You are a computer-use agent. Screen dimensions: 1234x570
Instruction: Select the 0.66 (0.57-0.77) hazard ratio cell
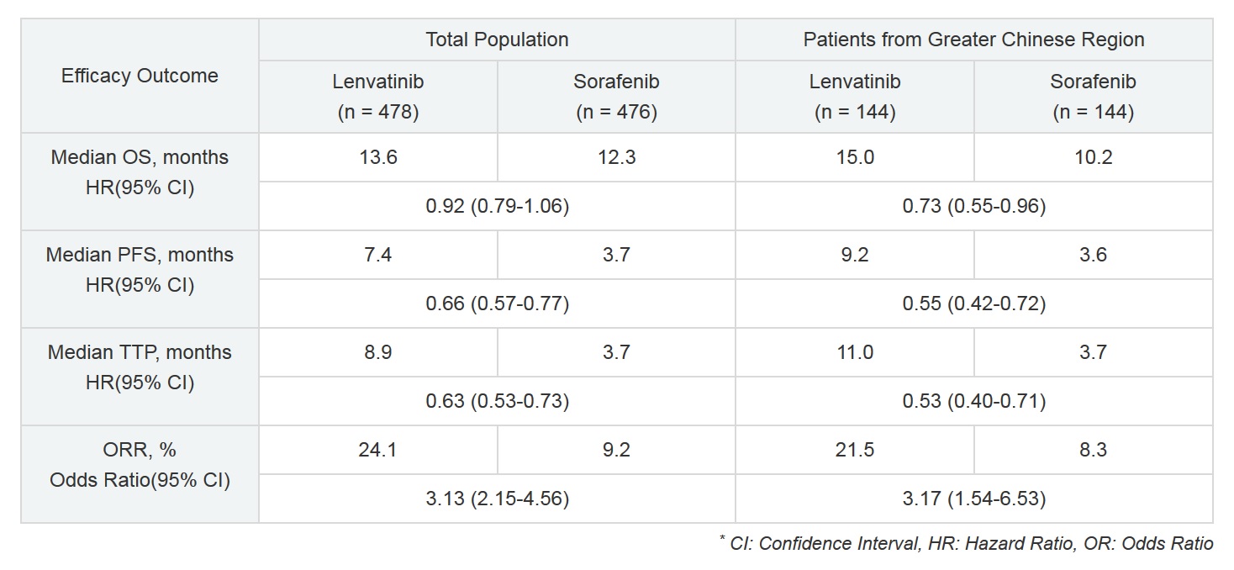point(497,303)
